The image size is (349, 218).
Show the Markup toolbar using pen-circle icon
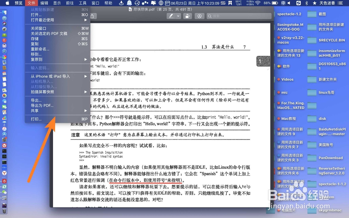coord(199,16)
